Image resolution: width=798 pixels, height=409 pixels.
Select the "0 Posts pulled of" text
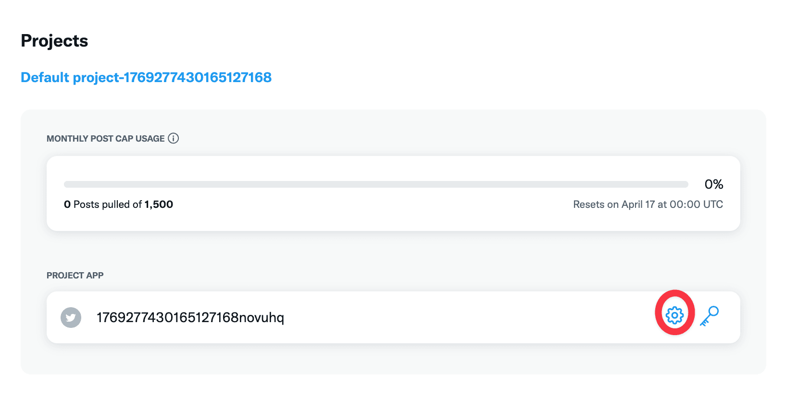pos(103,204)
